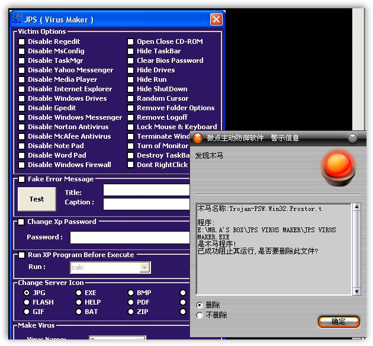Select FLASH server icon
Image resolution: width=373 pixels, height=346 pixels.
27,302
